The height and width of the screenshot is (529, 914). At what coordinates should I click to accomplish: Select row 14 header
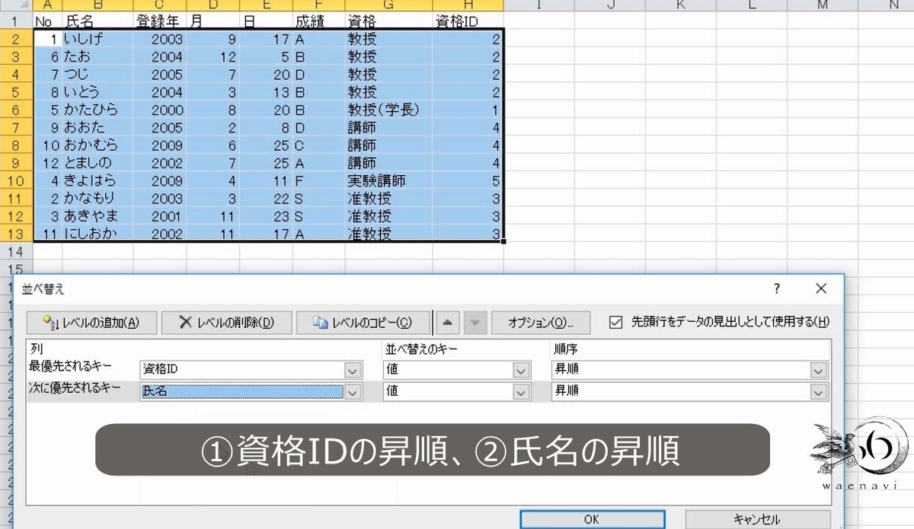(x=16, y=251)
